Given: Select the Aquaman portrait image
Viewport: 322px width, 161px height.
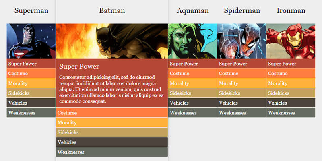Looking at the screenshot, I should pyautogui.click(x=192, y=41).
